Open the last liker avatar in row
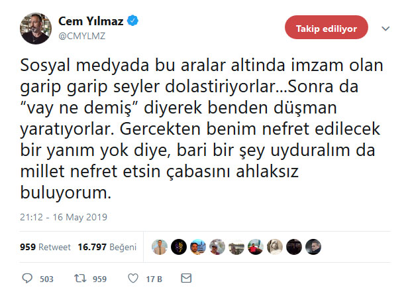 [x=313, y=247]
